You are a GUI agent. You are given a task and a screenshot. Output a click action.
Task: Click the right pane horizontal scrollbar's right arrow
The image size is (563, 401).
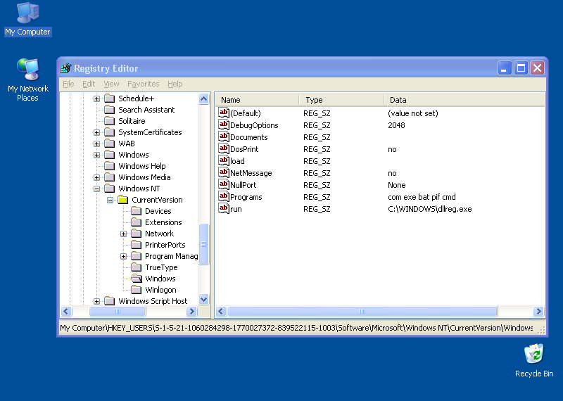point(538,311)
